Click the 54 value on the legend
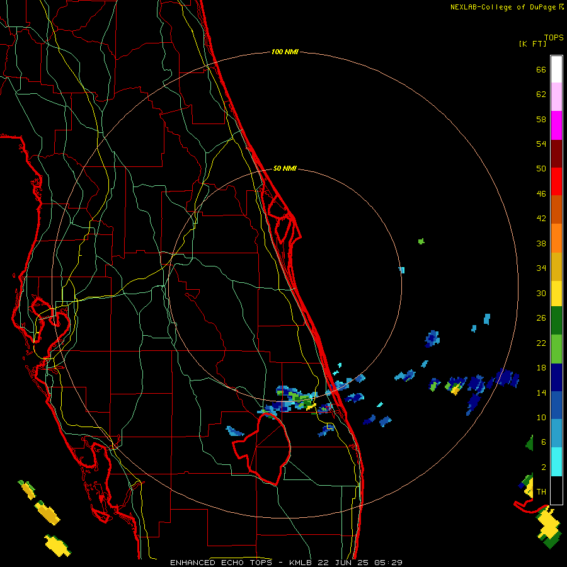This screenshot has width=567, height=567. click(541, 144)
